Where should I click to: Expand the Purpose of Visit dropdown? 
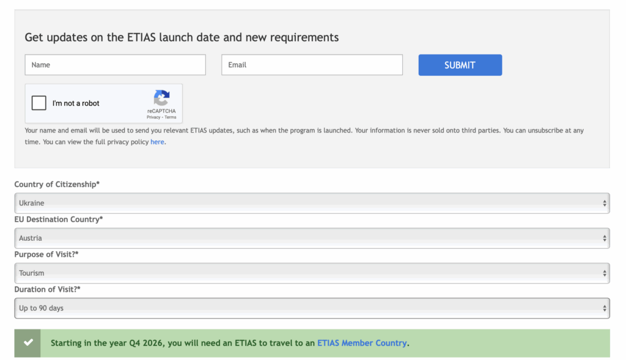pos(312,273)
